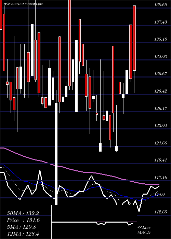The height and width of the screenshot is (239, 171).
Task: Click the last tall red candle reaching 139.69
Action: (134, 38)
